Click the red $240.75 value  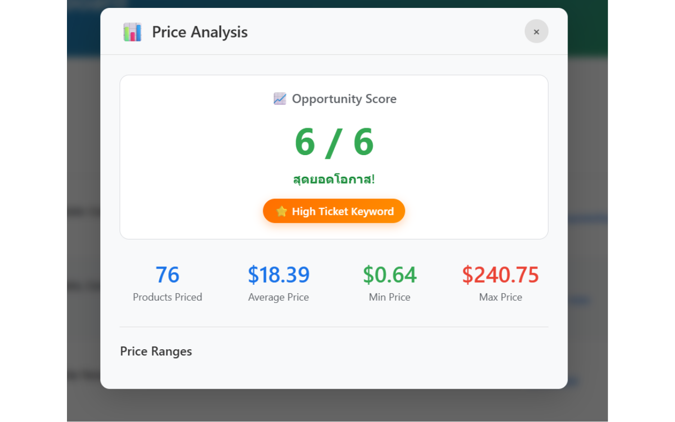click(x=500, y=275)
